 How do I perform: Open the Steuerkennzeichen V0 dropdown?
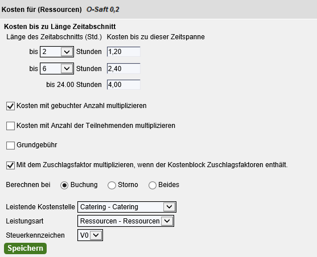(x=90, y=235)
